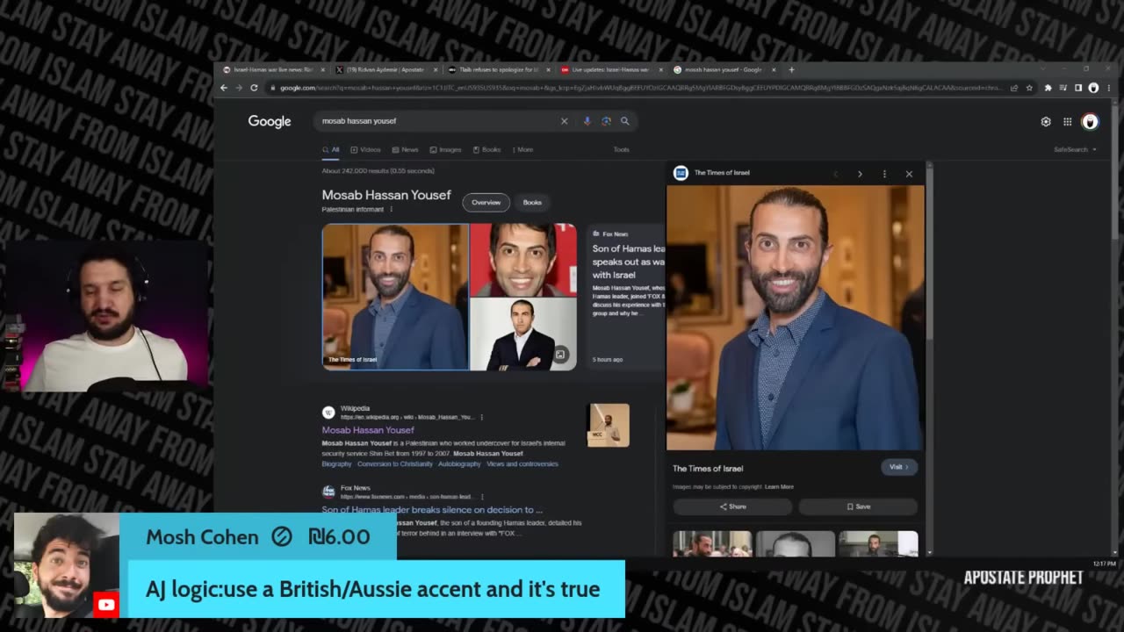Switch to the Videos results tab
The height and width of the screenshot is (632, 1124).
pos(365,150)
